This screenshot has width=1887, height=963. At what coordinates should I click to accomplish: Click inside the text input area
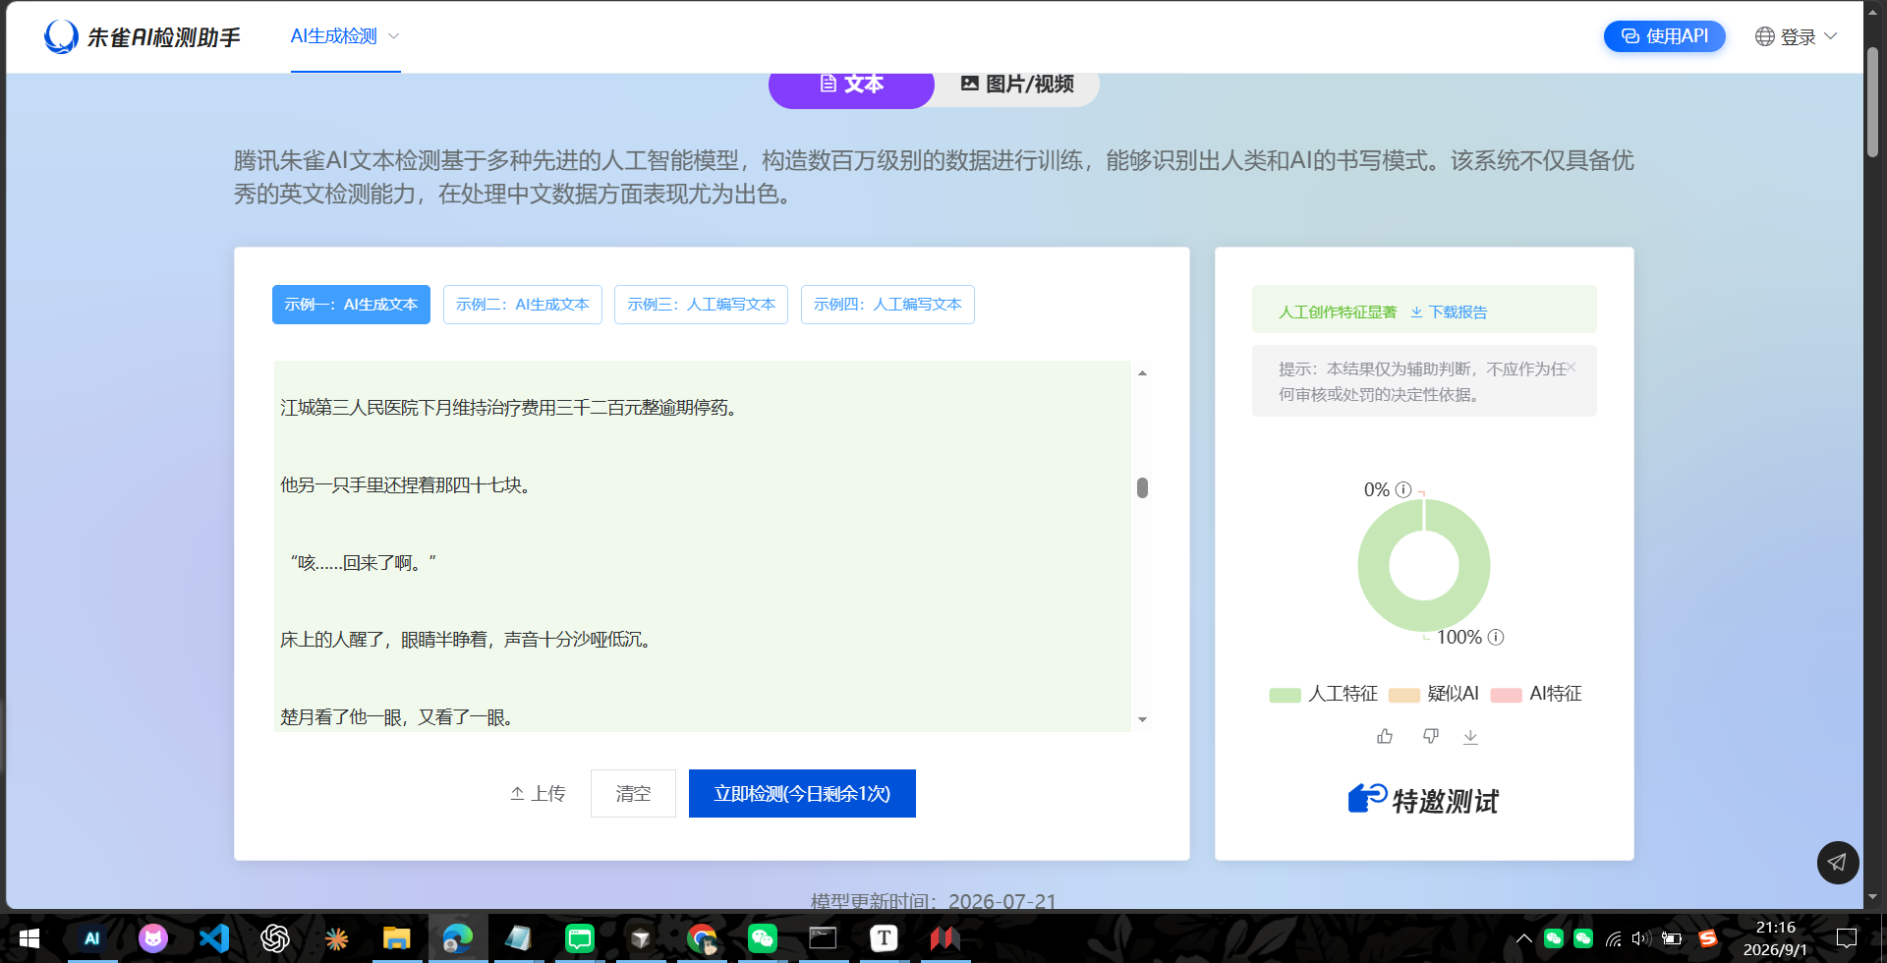(702, 546)
